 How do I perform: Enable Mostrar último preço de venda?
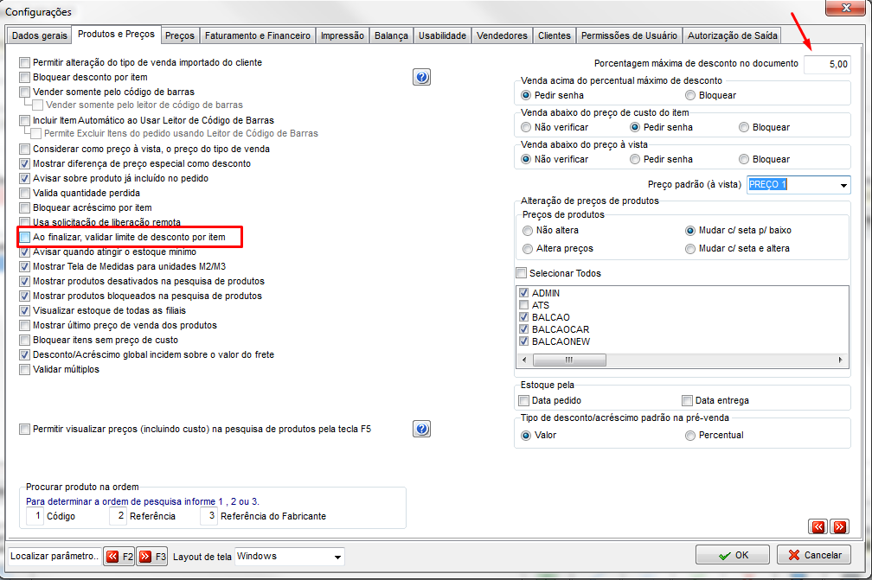[x=24, y=326]
